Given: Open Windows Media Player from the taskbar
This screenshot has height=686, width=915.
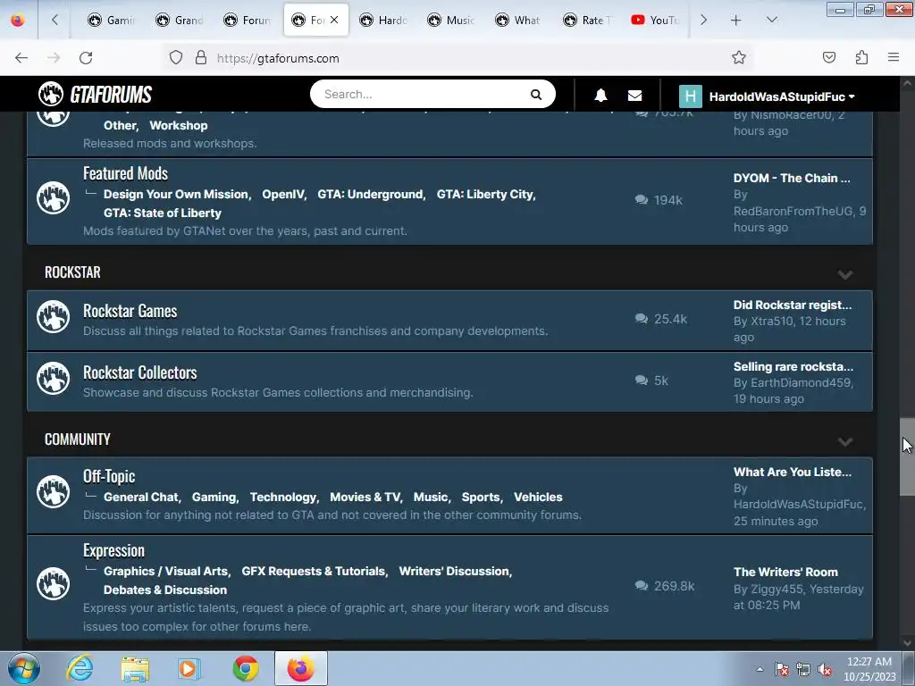Looking at the screenshot, I should coord(189,668).
